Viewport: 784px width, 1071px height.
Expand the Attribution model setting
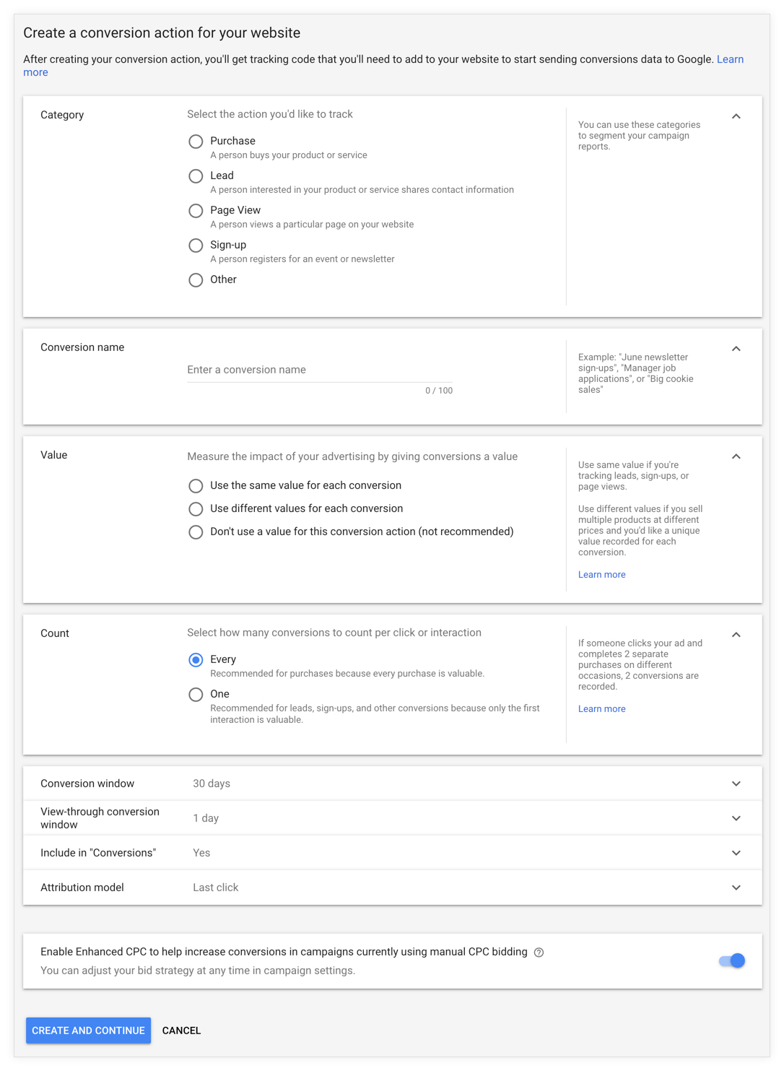coord(392,888)
